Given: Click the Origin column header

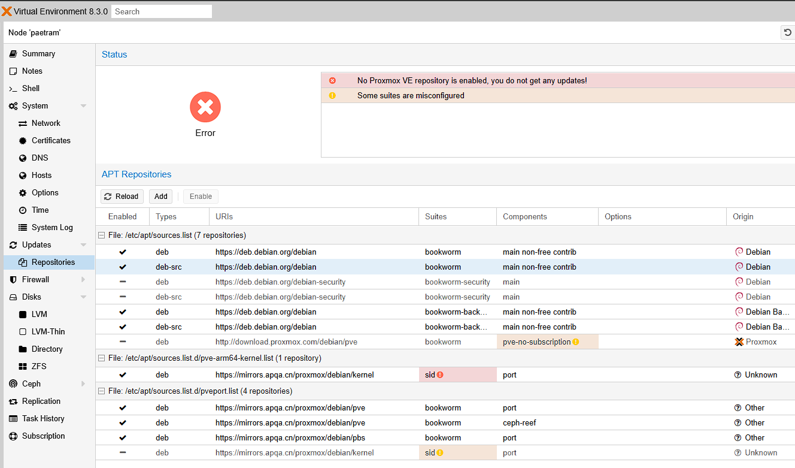Looking at the screenshot, I should click(760, 216).
